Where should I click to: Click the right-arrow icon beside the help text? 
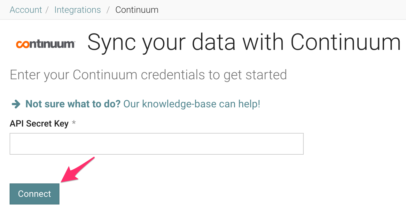pyautogui.click(x=16, y=104)
